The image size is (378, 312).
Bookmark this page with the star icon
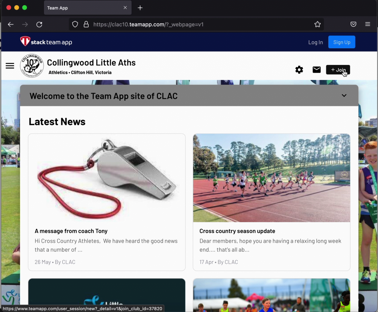coord(317,24)
